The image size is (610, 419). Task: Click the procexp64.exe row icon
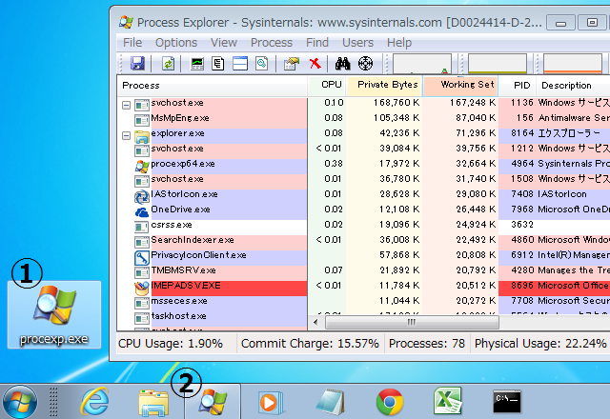(x=142, y=167)
